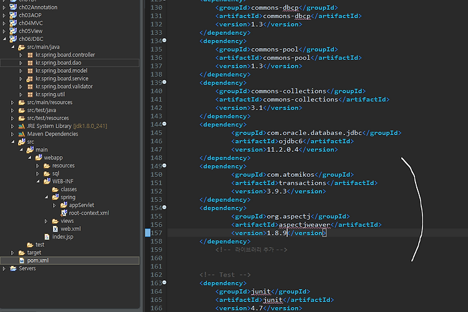468x312 pixels.
Task: Click the src/test/java folder icon
Action: (x=21, y=110)
